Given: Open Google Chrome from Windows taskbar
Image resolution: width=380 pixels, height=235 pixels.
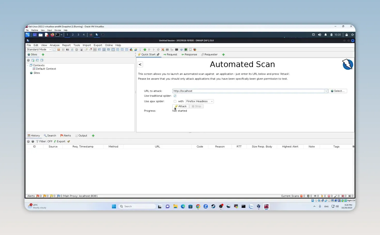Looking at the screenshot, I should point(198,206).
